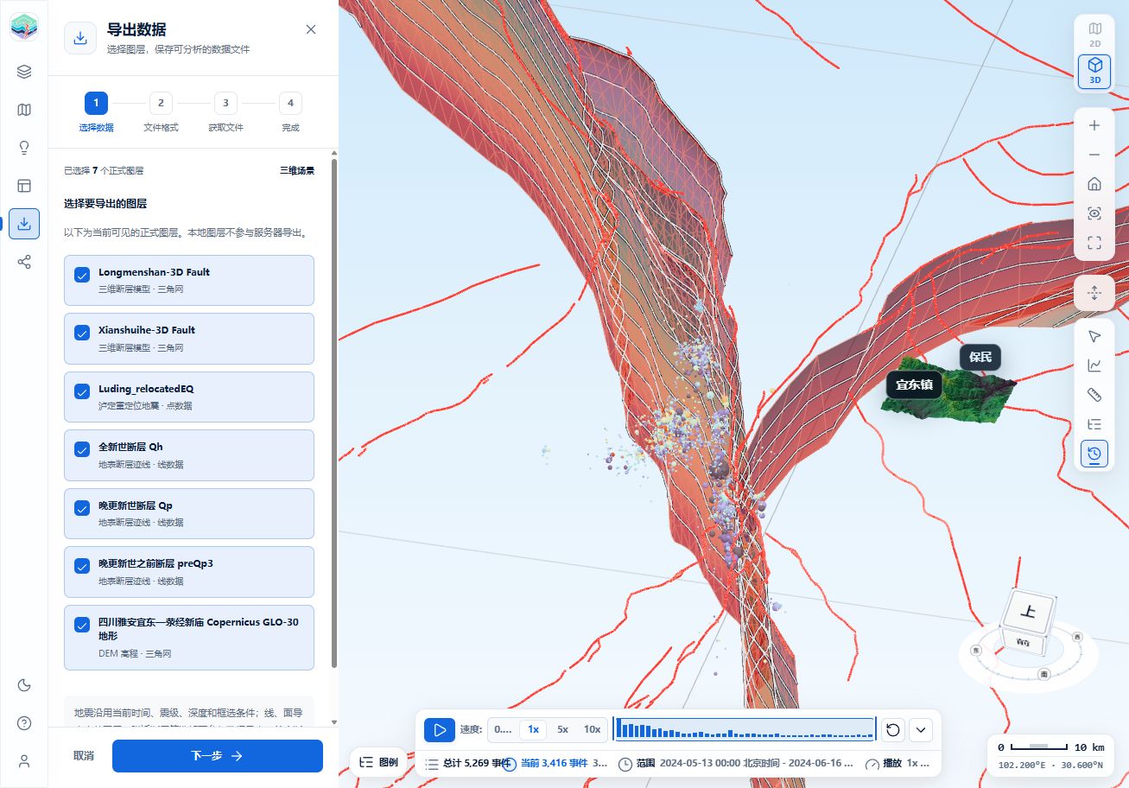
Task: Open the layers panel in sidebar
Action: coord(24,72)
